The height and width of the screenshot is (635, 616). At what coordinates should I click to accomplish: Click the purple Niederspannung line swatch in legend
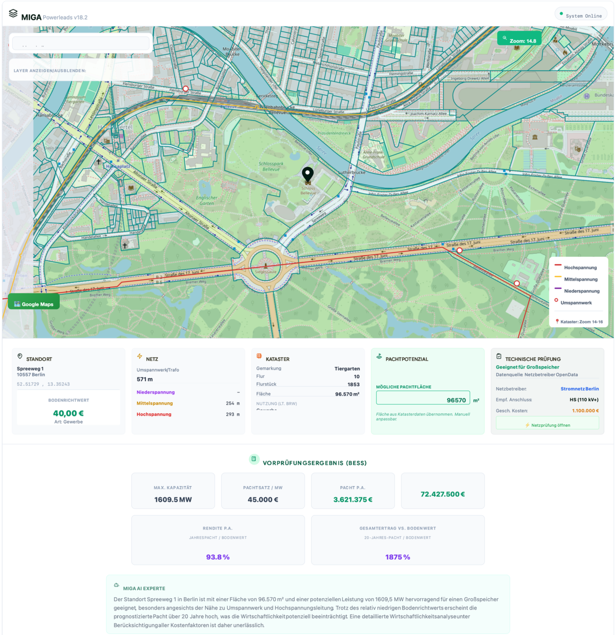point(558,288)
